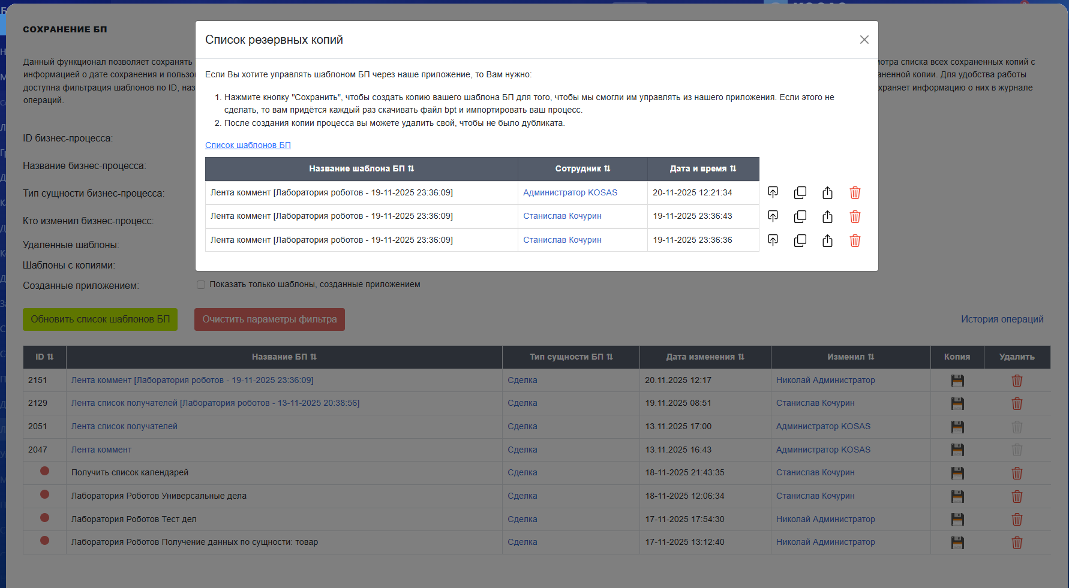
Task: Open Станислав Кочурин link for 23:36:43 backup
Action: (562, 216)
